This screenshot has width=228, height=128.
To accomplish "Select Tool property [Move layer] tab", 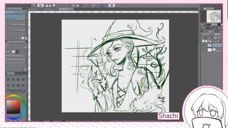I will coord(16,42).
